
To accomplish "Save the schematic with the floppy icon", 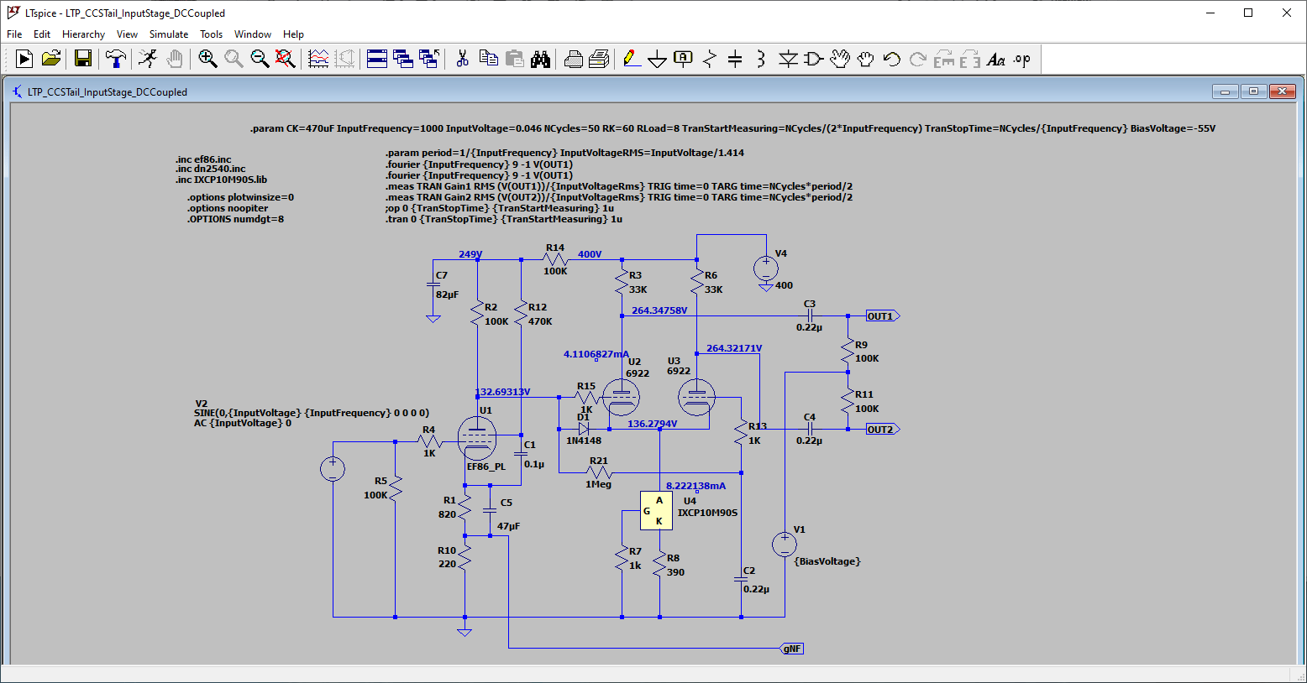I will [82, 59].
